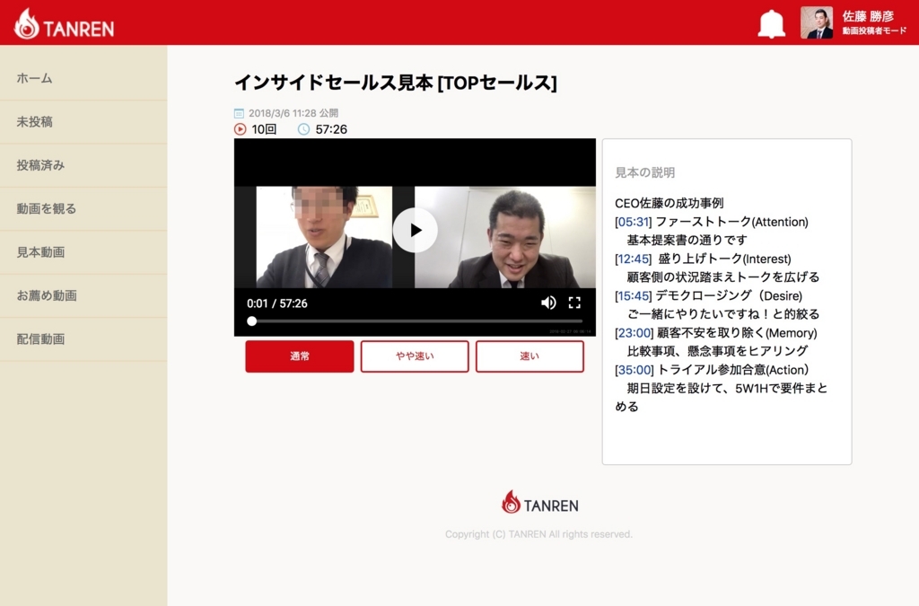This screenshot has height=606, width=919.
Task: Open the notification bell
Action: click(x=771, y=24)
